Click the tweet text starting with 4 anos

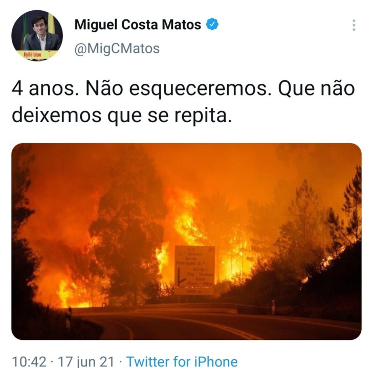coord(183,102)
